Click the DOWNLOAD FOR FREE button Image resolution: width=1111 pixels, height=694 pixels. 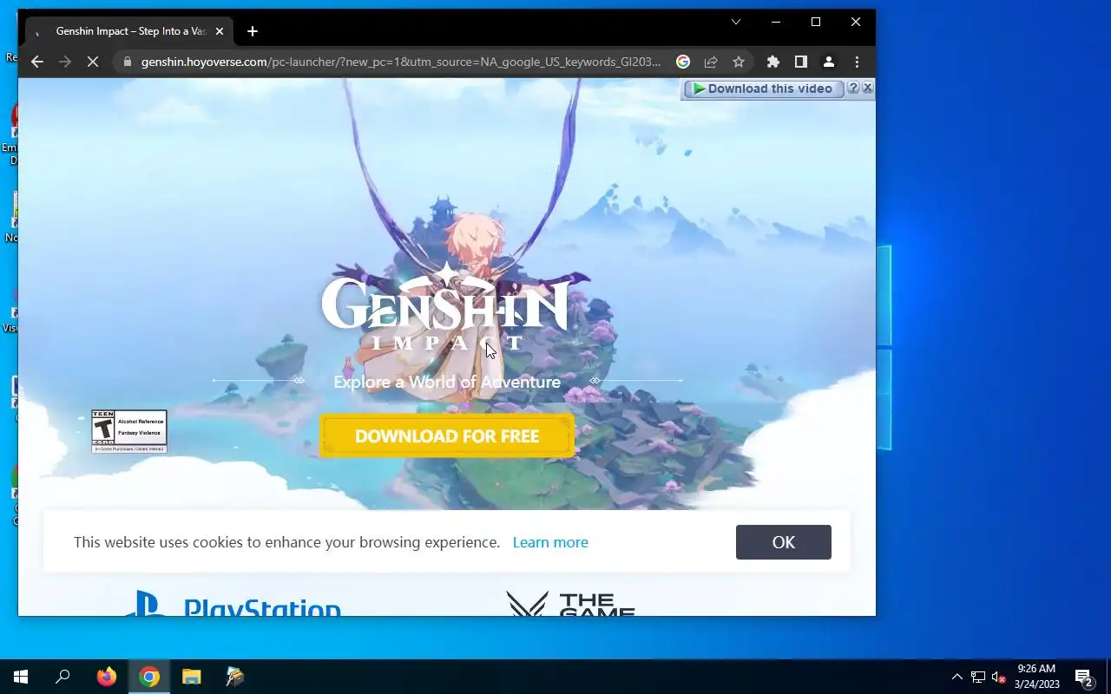(x=447, y=435)
